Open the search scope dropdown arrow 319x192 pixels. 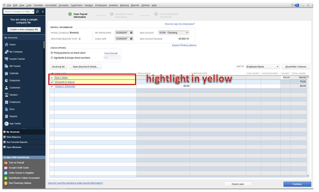[33, 12]
